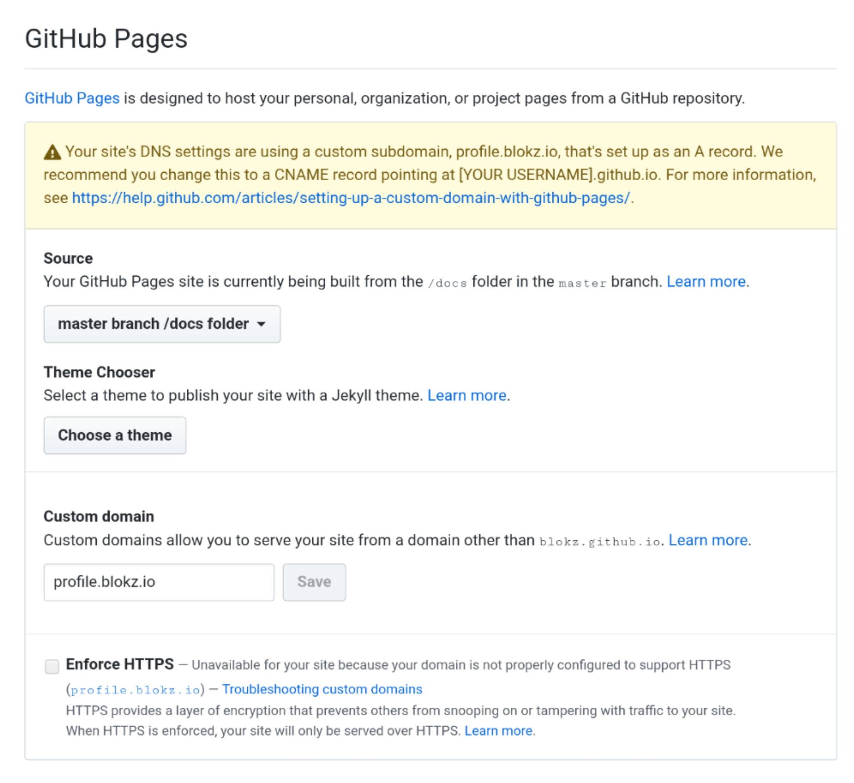Click the /docs code text in Source description
The image size is (854, 783).
pos(447,283)
